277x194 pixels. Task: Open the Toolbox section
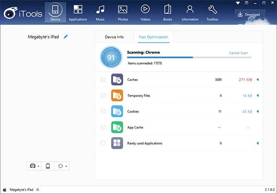click(x=212, y=12)
